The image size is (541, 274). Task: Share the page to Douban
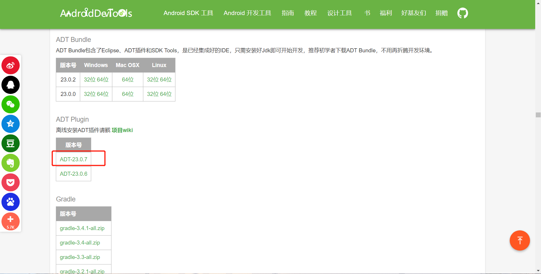point(10,143)
